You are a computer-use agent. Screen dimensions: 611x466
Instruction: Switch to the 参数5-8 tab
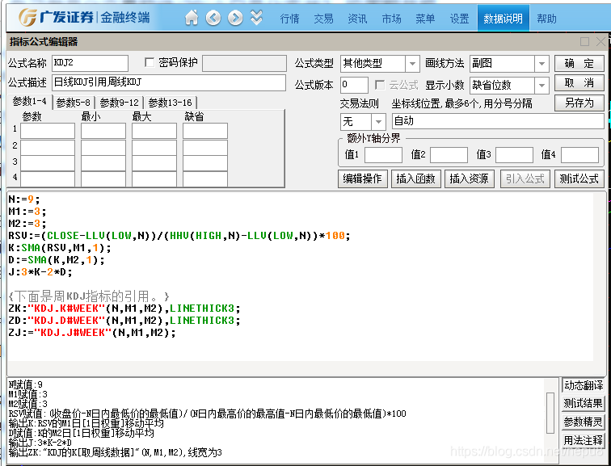(x=74, y=103)
